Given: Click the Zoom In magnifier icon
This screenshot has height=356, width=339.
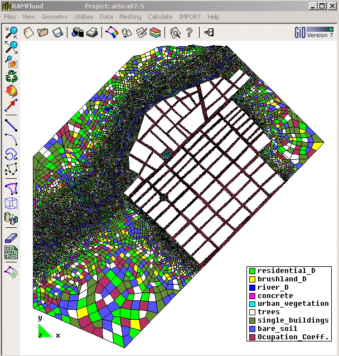Looking at the screenshot, I should pyautogui.click(x=11, y=32).
